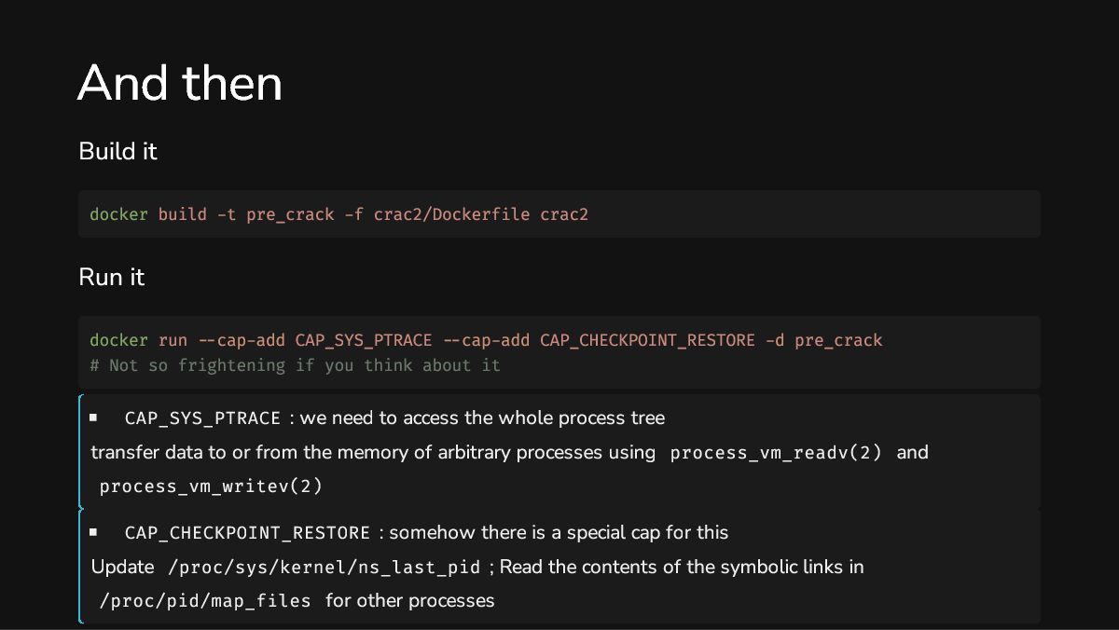Click the text "we need to access the whole process tree"

pyautogui.click(x=482, y=418)
